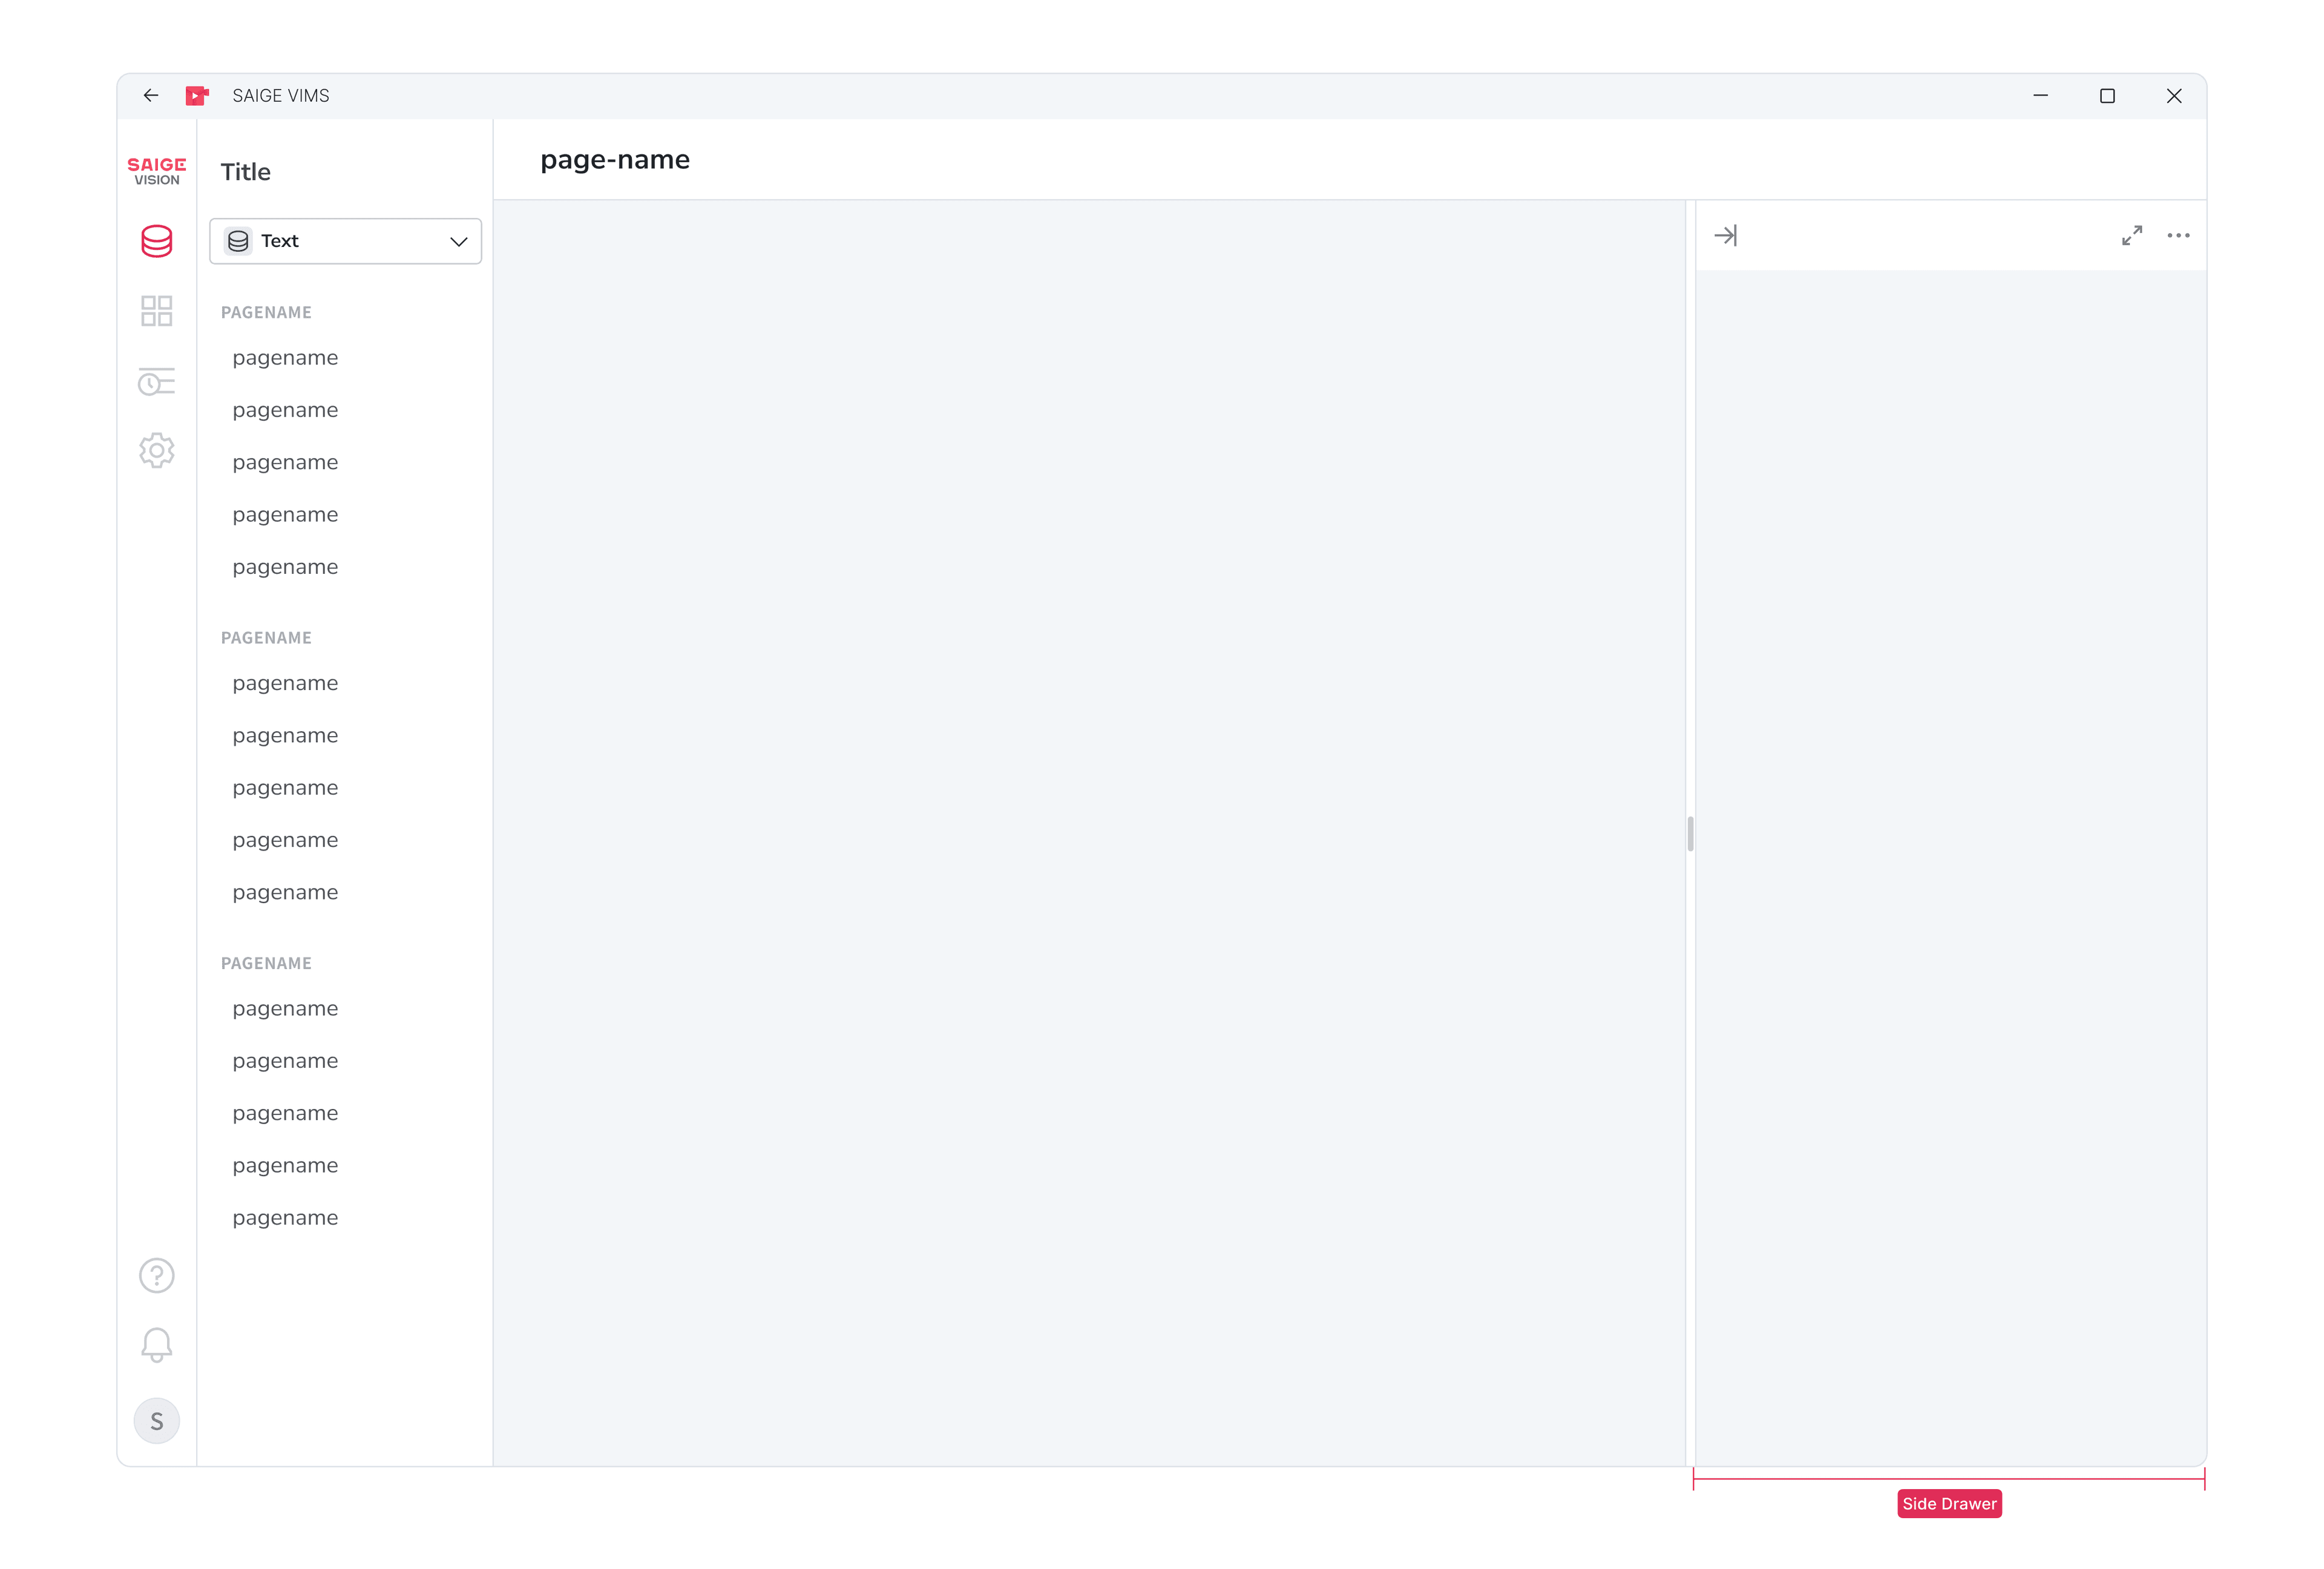2324x1569 pixels.
Task: Close the SAIGE VIMS window
Action: pos(2174,96)
